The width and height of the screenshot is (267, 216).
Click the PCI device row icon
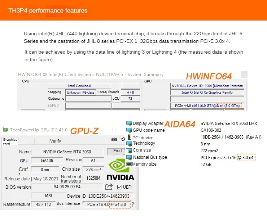click(129, 137)
